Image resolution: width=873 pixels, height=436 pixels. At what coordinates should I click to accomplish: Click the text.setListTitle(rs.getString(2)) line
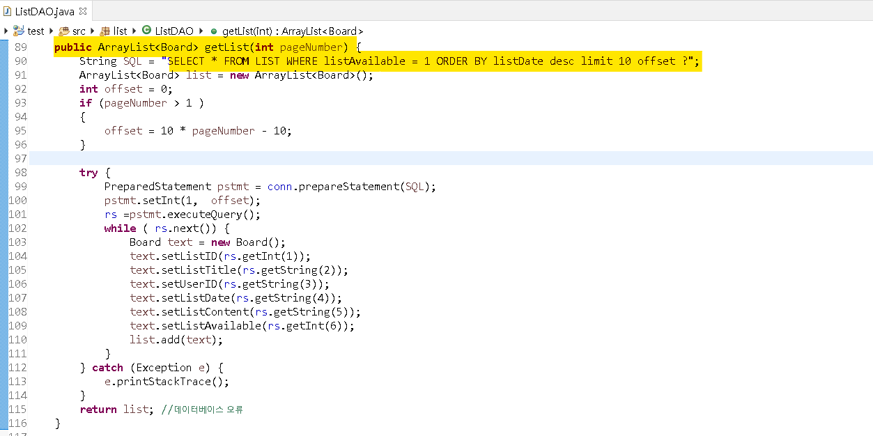(239, 270)
